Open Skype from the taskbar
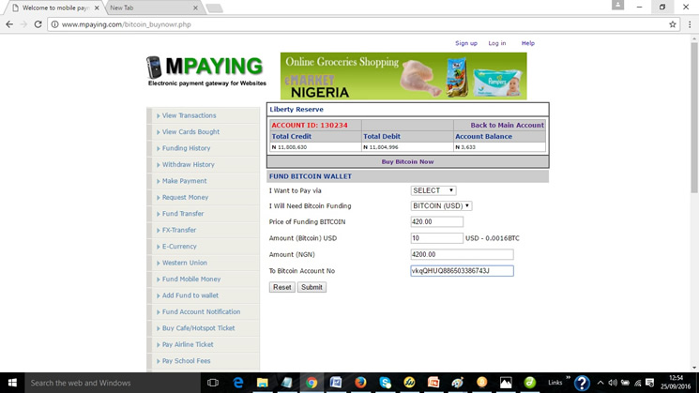The image size is (699, 393). point(385,383)
